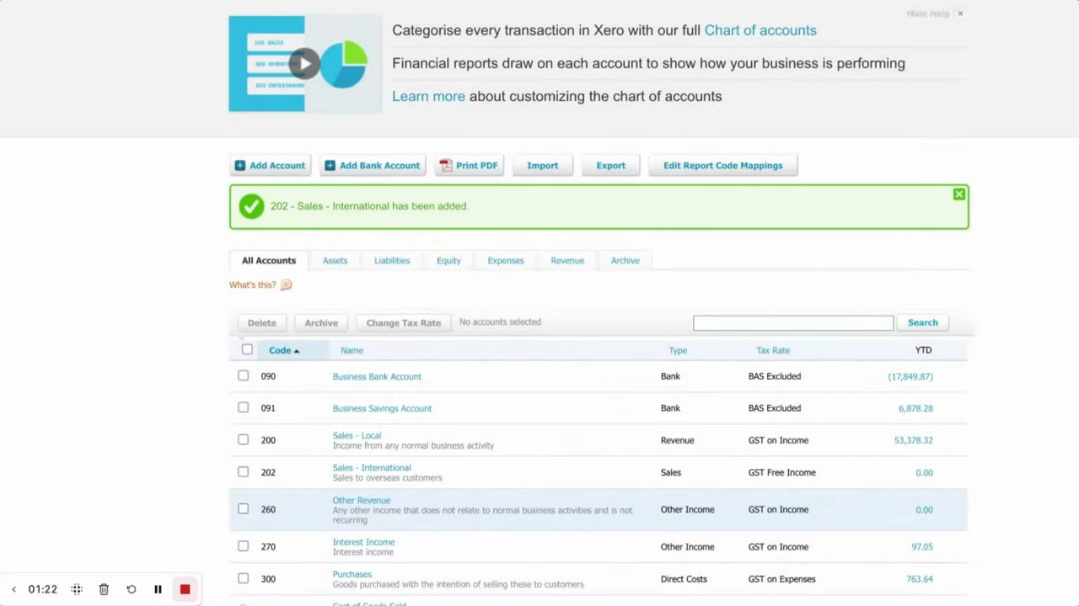Open the 763.64 YTD amount
1079x606 pixels.
tap(920, 580)
